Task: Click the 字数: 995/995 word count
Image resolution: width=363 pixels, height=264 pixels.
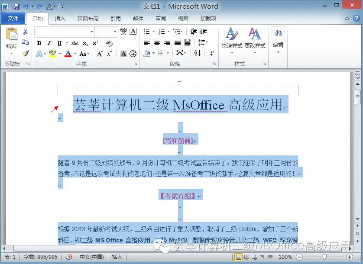Action: point(41,257)
